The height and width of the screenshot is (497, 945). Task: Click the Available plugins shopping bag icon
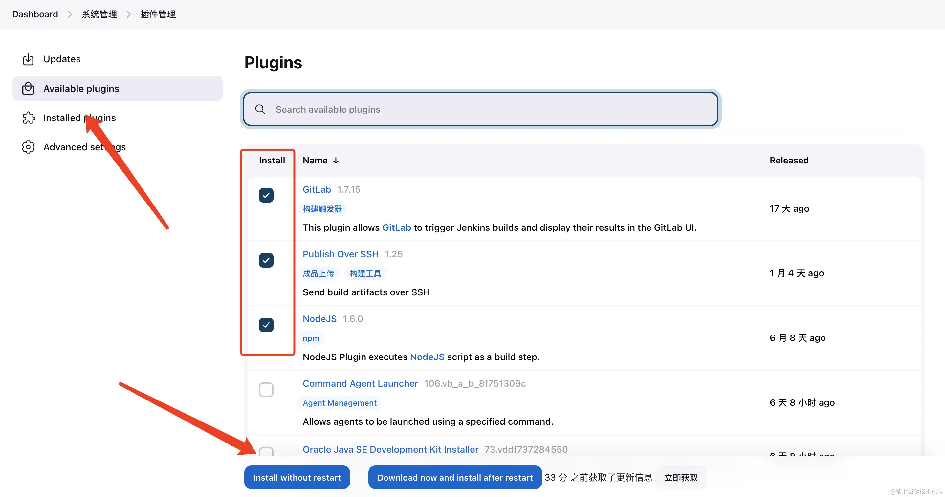click(x=28, y=88)
